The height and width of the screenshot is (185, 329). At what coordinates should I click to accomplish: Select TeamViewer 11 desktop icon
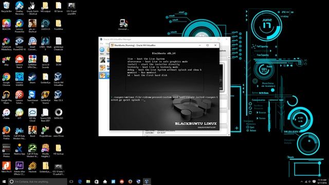pos(32,97)
